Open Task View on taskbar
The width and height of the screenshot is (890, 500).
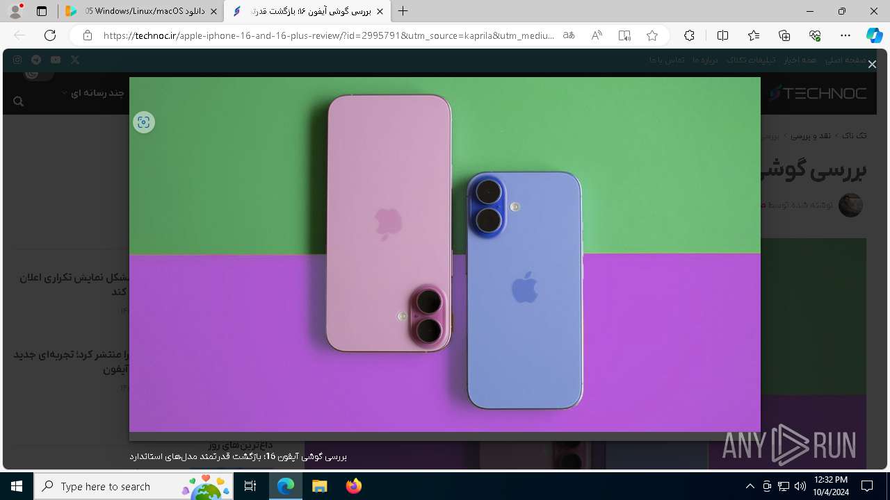(250, 486)
